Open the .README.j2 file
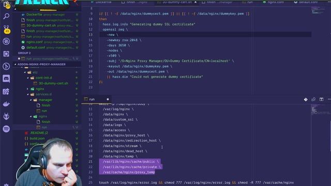This screenshot has width=331, height=186. [x=39, y=133]
